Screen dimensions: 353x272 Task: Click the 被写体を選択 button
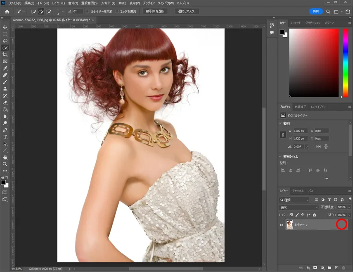point(155,12)
